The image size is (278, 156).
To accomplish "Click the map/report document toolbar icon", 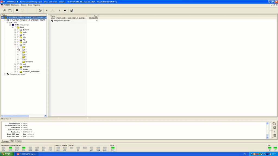I will [x=10, y=11].
